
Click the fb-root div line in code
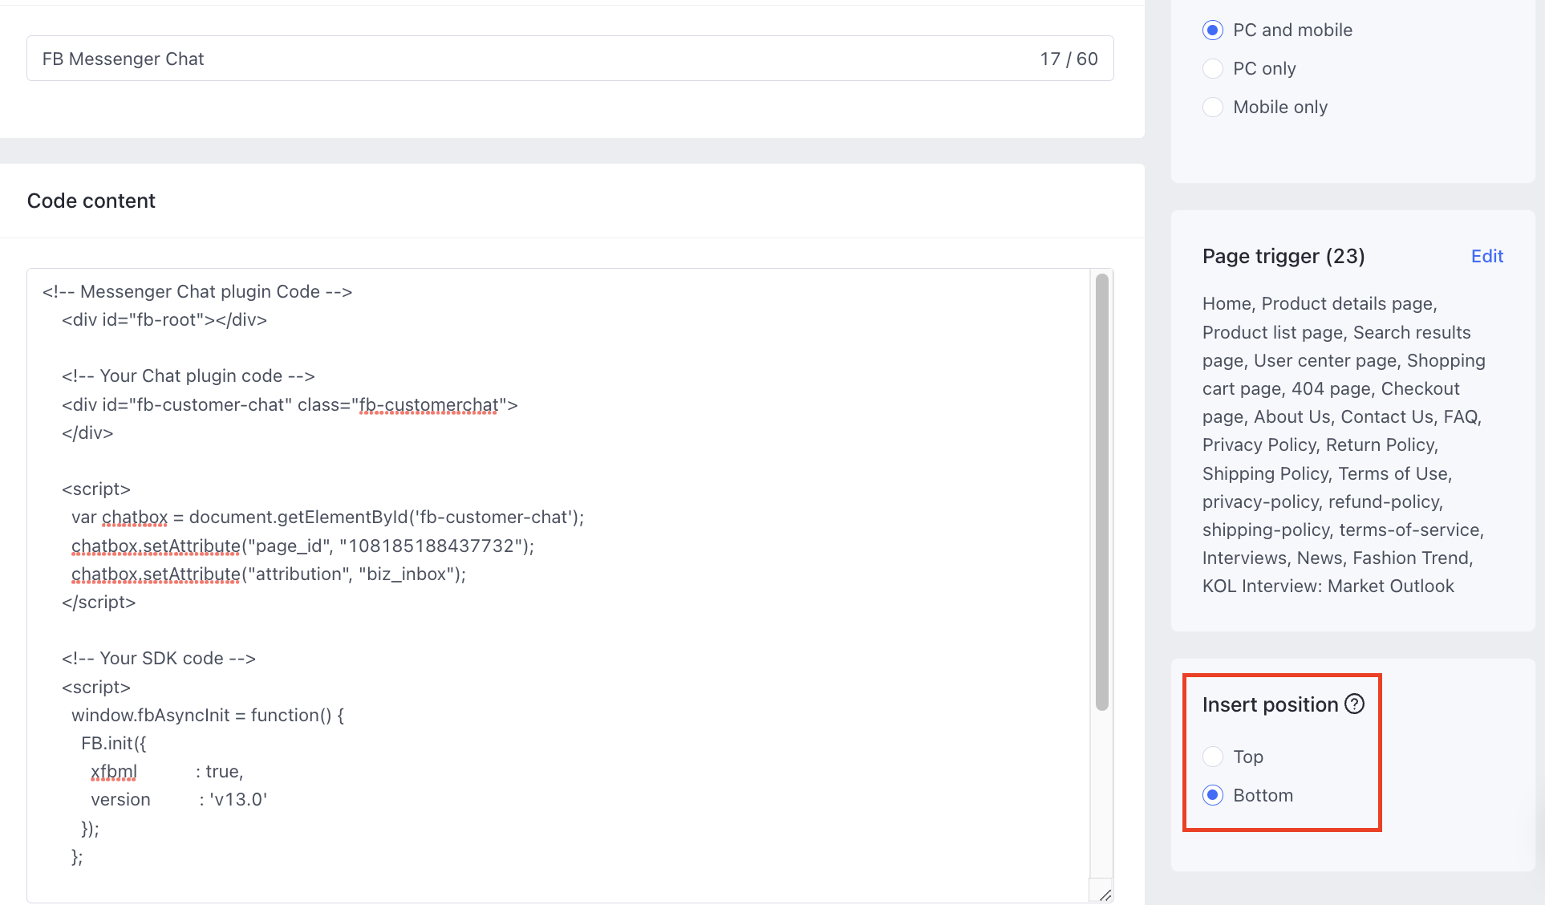164,320
